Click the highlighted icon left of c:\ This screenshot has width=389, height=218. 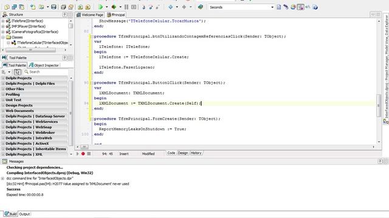[x=300, y=7]
